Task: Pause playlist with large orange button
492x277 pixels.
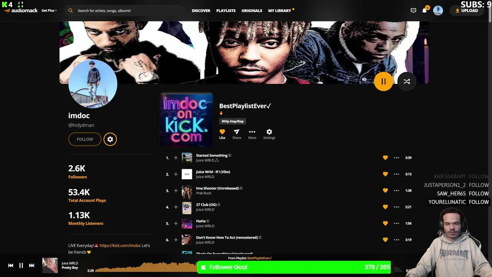Action: (x=383, y=82)
